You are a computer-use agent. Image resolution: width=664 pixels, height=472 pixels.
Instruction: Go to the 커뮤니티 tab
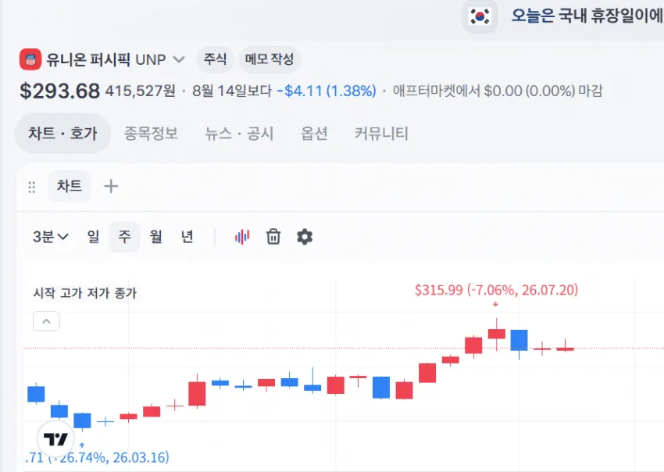381,134
